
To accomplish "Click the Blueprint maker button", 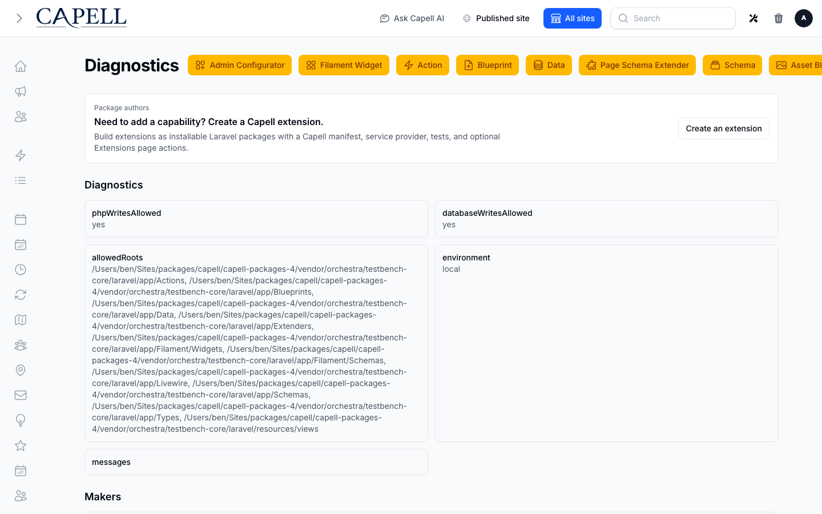I will point(487,65).
